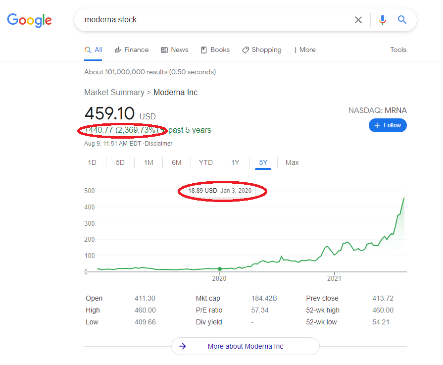Select 6M chart range
This screenshot has height=365, width=443.
(177, 162)
